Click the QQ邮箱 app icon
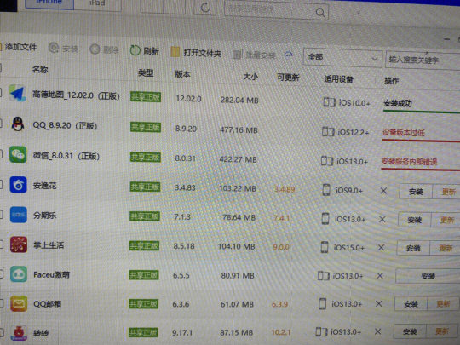This screenshot has height=345, width=460. (x=19, y=303)
